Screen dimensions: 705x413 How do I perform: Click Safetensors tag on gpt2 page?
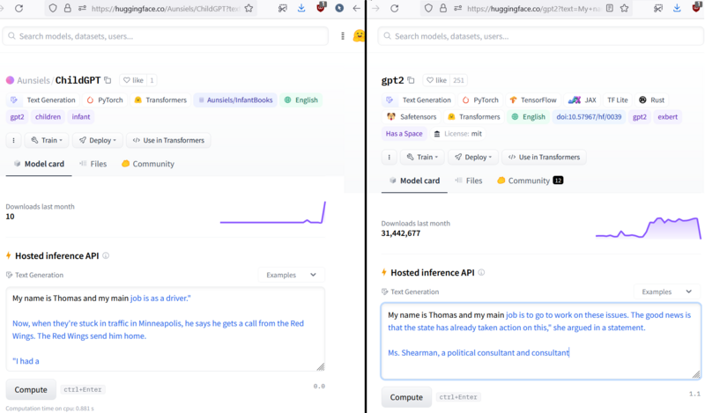[x=412, y=116]
